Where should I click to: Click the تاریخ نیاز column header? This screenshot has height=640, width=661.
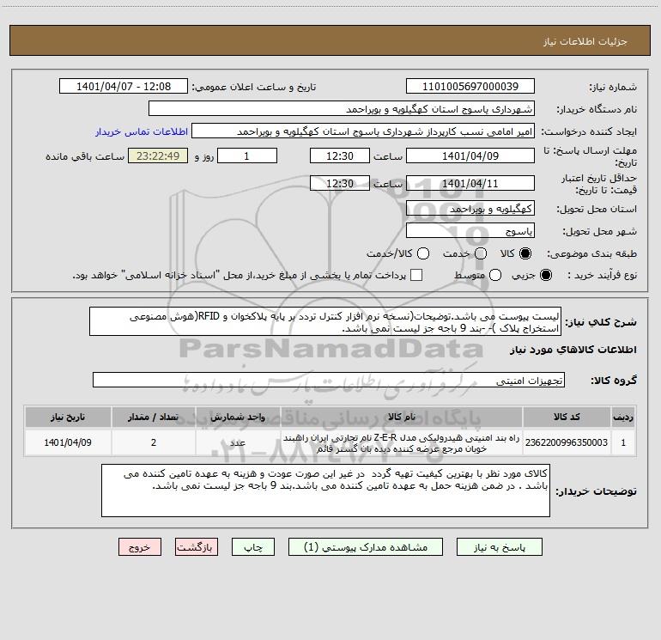(x=68, y=417)
